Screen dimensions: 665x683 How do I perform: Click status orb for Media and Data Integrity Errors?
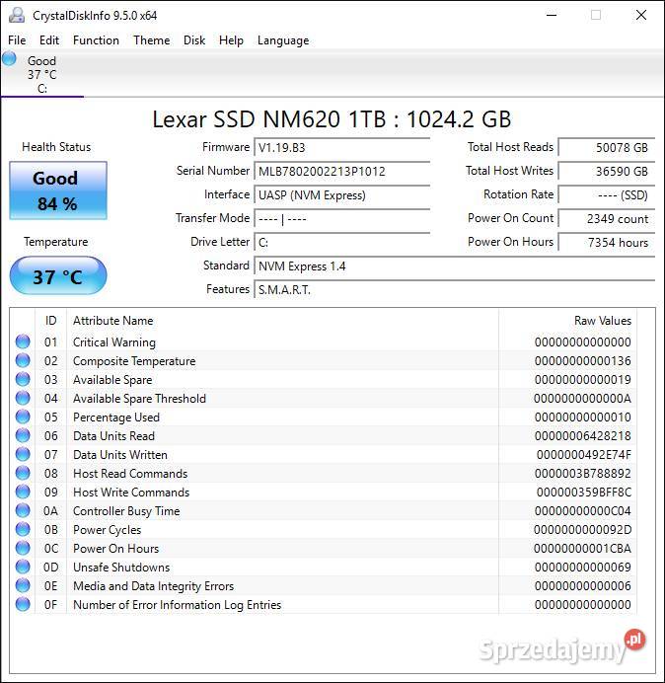(x=23, y=585)
